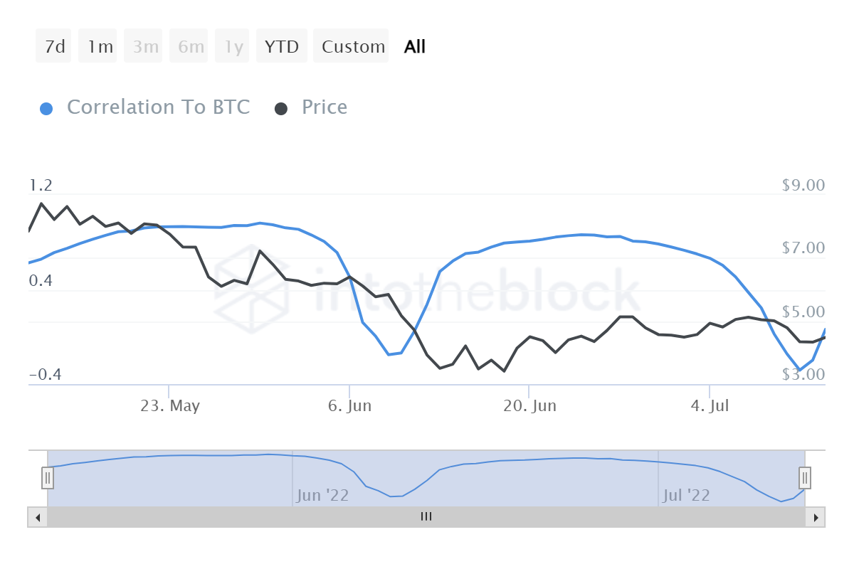Select the 1m range button
854x569 pixels.
pos(97,46)
